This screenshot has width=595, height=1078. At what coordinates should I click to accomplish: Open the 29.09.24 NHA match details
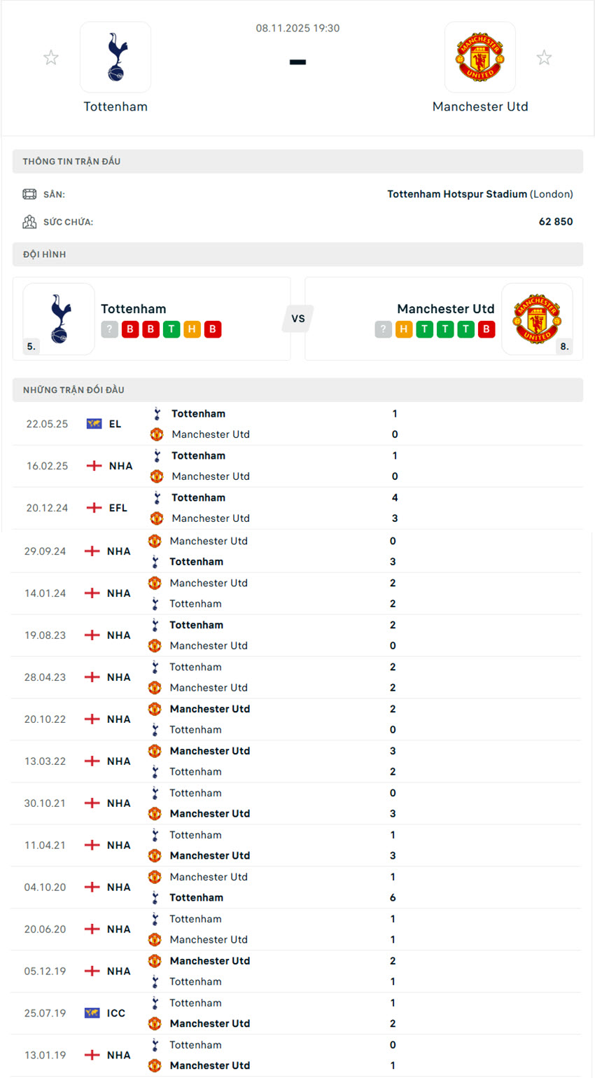pyautogui.click(x=297, y=551)
